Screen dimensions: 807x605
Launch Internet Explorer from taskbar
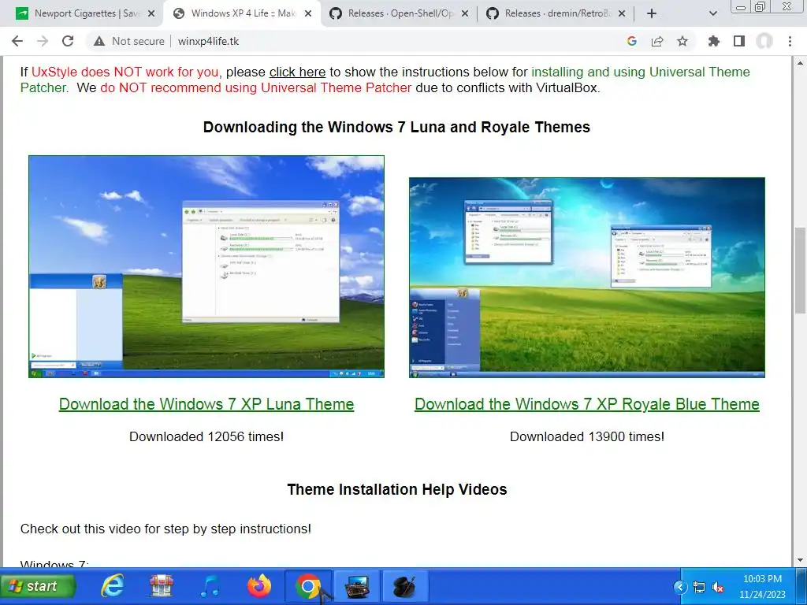click(x=112, y=586)
